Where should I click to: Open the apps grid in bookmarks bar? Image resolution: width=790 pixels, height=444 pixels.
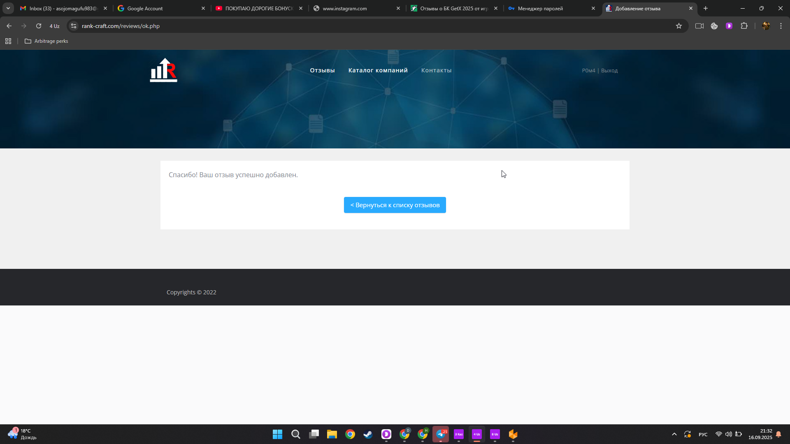click(8, 41)
